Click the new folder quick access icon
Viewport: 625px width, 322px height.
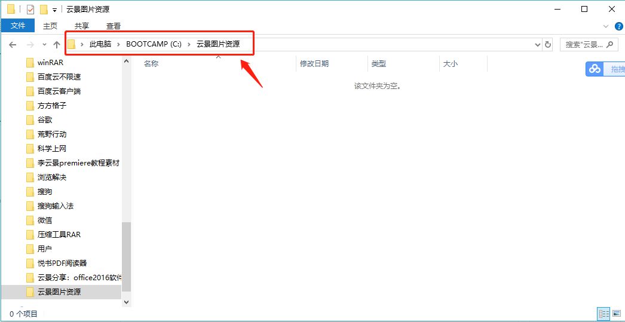click(x=44, y=9)
